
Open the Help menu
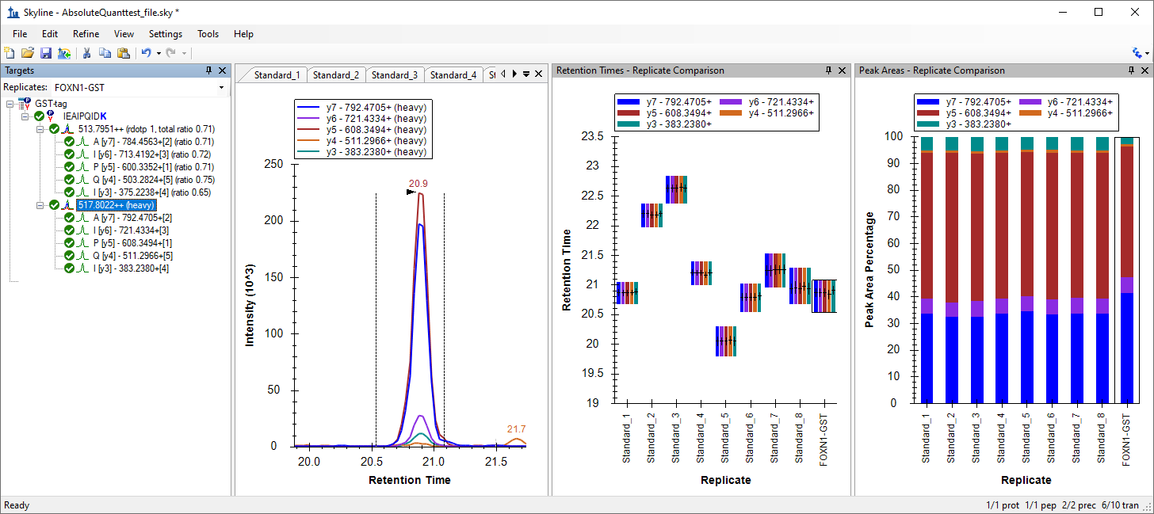click(243, 34)
